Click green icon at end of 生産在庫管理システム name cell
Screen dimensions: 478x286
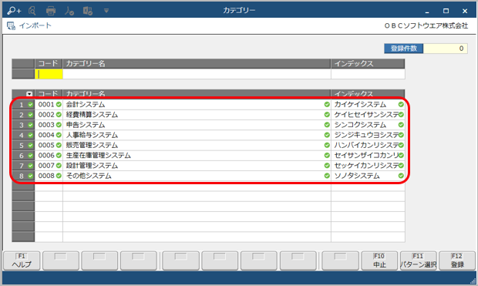point(327,155)
